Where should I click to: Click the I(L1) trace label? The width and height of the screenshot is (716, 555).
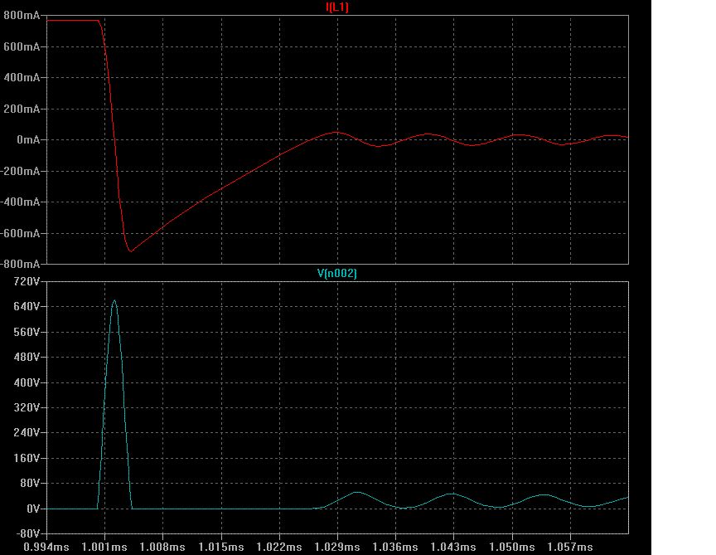(337, 7)
